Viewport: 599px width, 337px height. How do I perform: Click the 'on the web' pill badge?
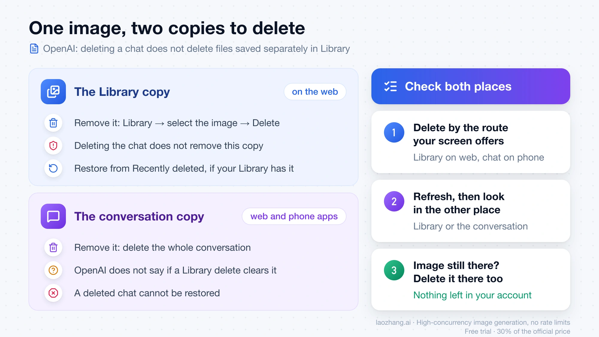point(315,92)
